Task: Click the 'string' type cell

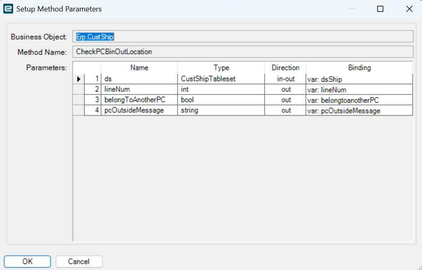Action: pos(221,110)
